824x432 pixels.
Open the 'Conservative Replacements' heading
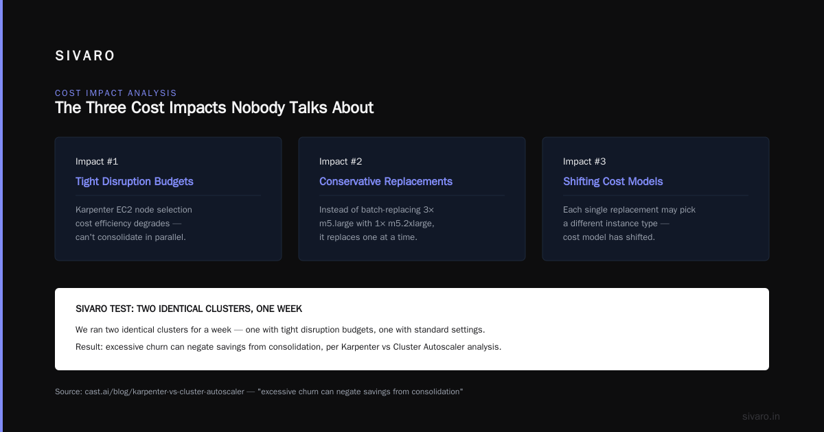tap(386, 182)
